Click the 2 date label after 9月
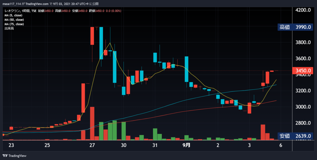 tap(218, 145)
